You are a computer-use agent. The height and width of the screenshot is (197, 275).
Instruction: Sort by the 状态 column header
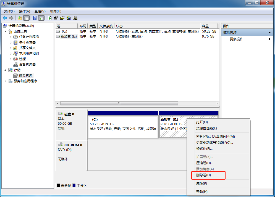(157, 26)
